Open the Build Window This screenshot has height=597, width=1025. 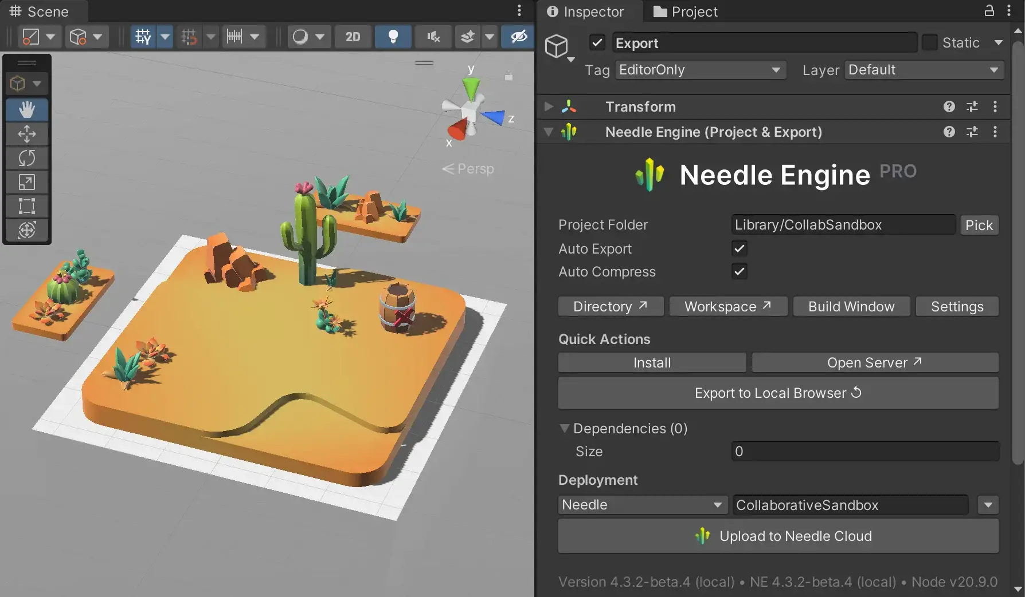[x=851, y=306]
